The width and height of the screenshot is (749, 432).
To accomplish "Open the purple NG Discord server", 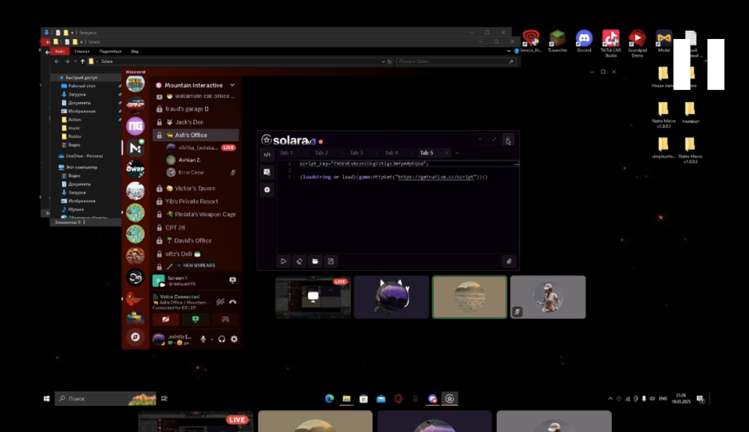I will [135, 126].
